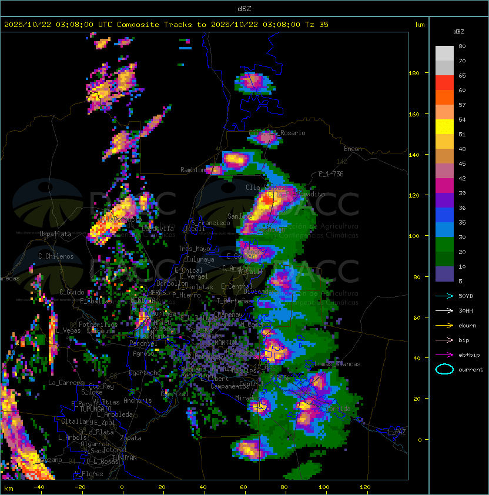489x495 pixels.
Task: Click the eburn legend label
Action: pyautogui.click(x=467, y=326)
